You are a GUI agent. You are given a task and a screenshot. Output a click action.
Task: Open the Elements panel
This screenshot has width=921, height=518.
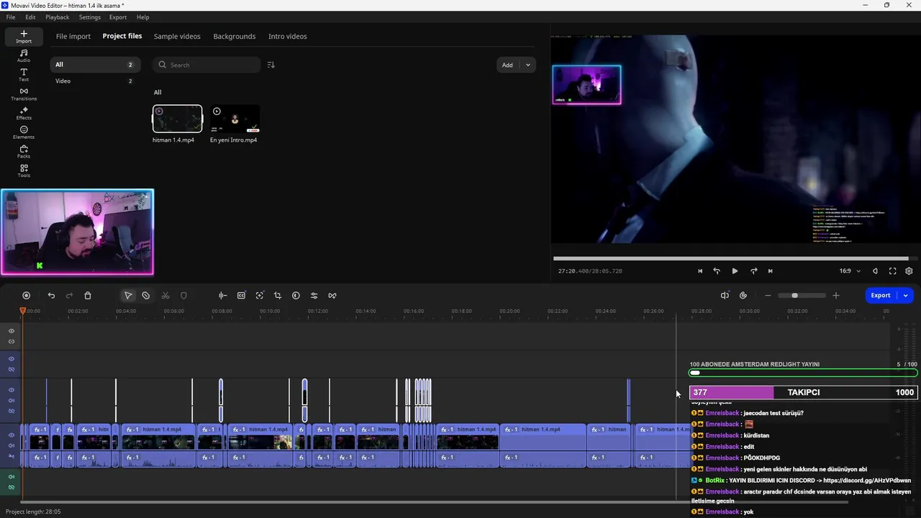(x=24, y=132)
